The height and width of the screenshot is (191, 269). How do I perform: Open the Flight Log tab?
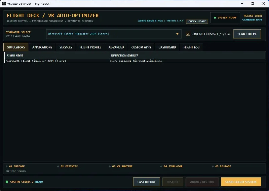[x=191, y=47]
